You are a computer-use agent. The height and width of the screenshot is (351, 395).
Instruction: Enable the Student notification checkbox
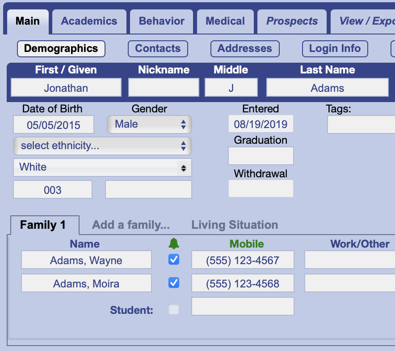[174, 309]
